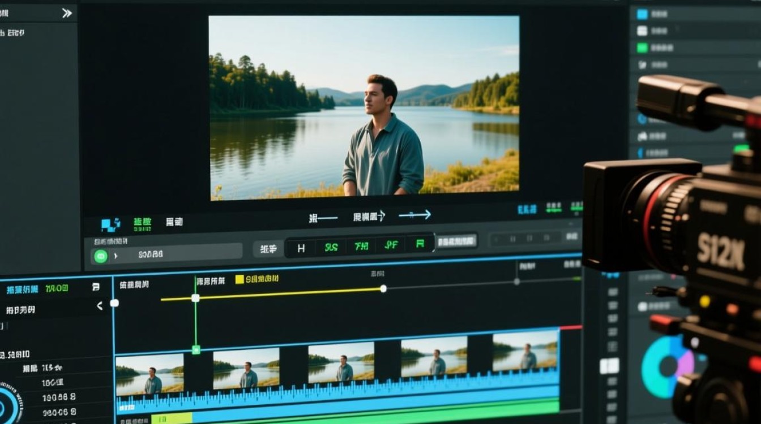The height and width of the screenshot is (424, 761).
Task: Select the third clip thumbnail in the timeline
Action: click(341, 362)
